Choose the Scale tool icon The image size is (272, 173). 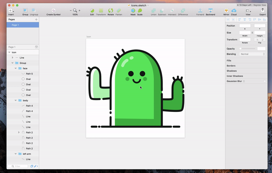pos(140,11)
